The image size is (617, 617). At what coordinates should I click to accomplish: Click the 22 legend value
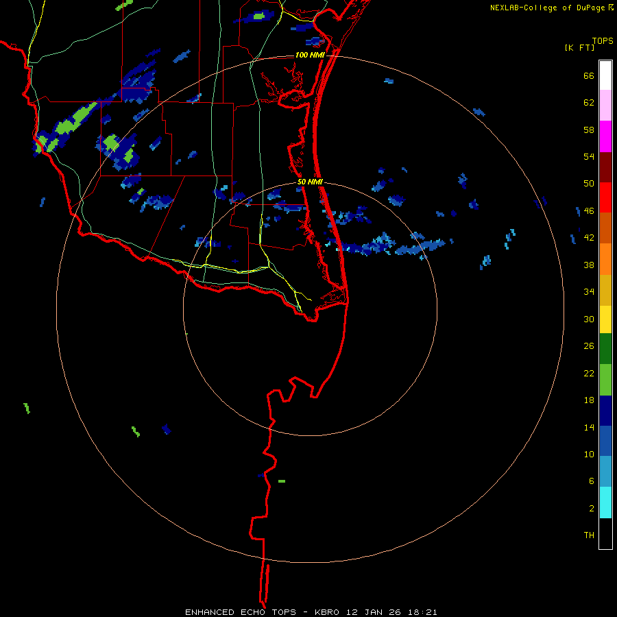(x=589, y=373)
